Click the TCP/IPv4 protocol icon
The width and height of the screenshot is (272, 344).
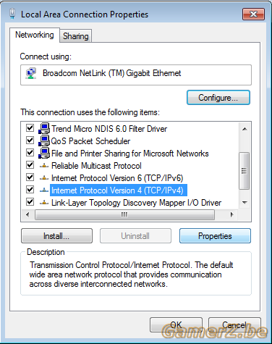click(44, 190)
